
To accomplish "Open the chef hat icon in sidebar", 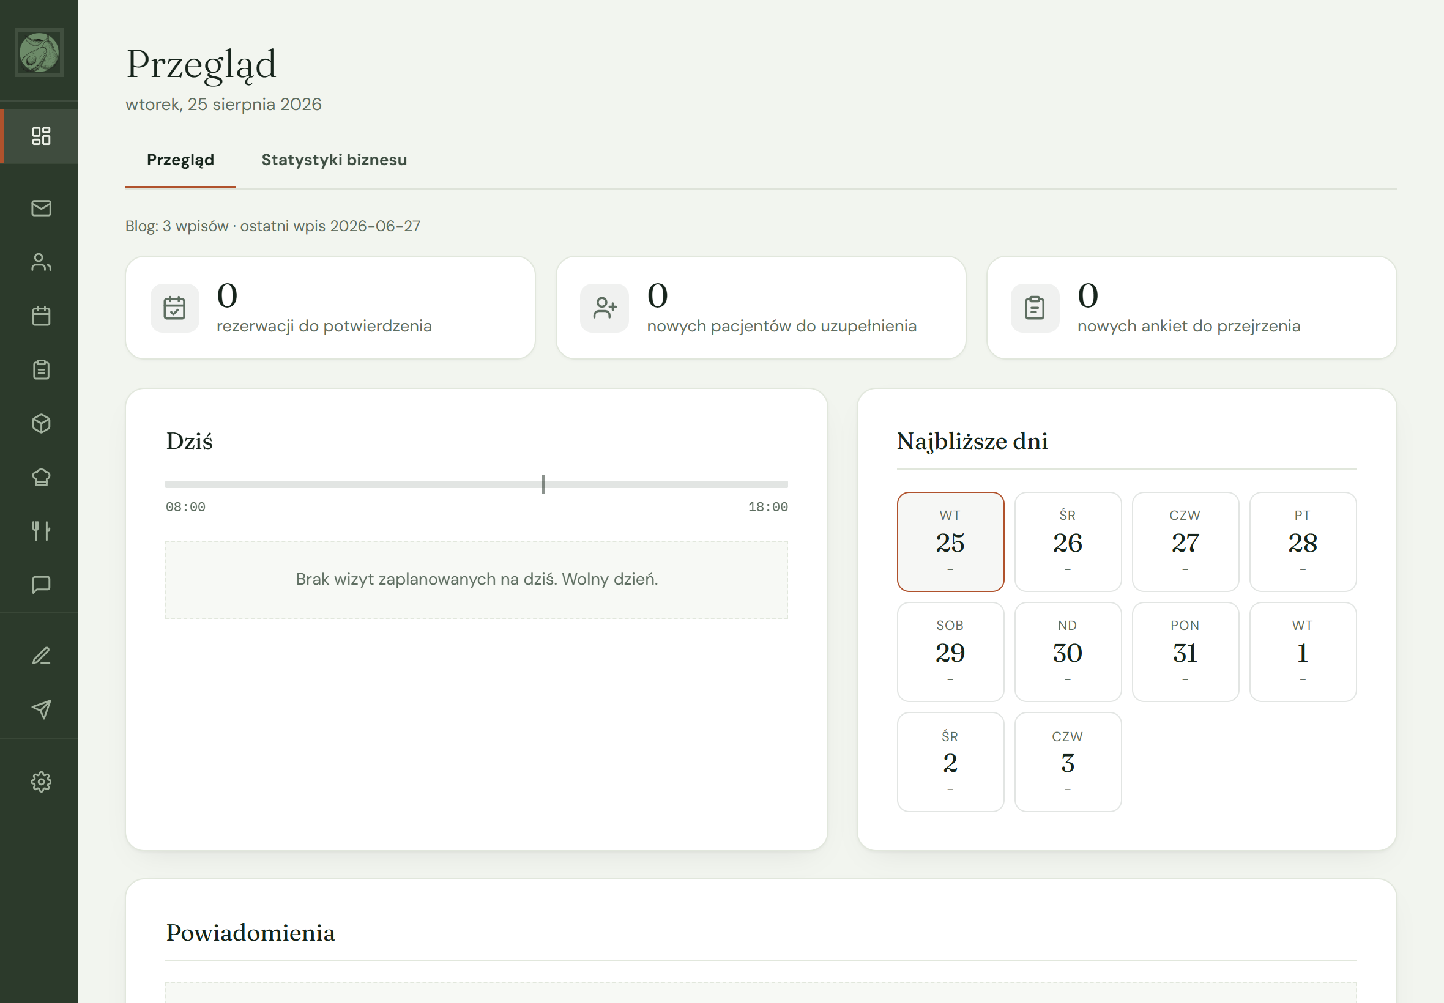I will point(41,477).
